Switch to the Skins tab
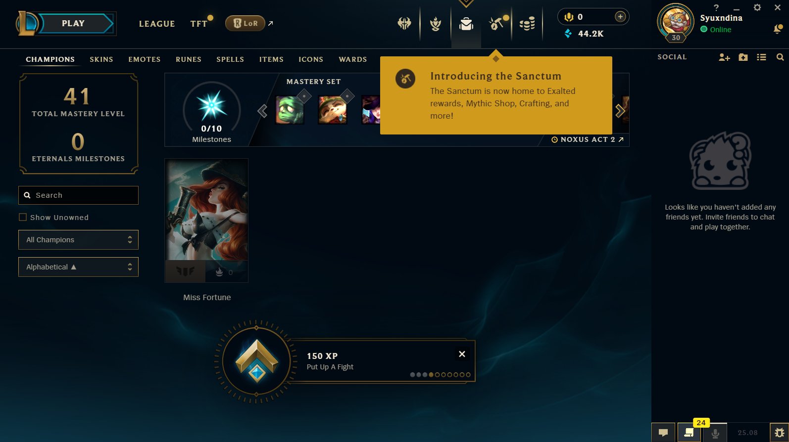The image size is (789, 442). click(101, 59)
